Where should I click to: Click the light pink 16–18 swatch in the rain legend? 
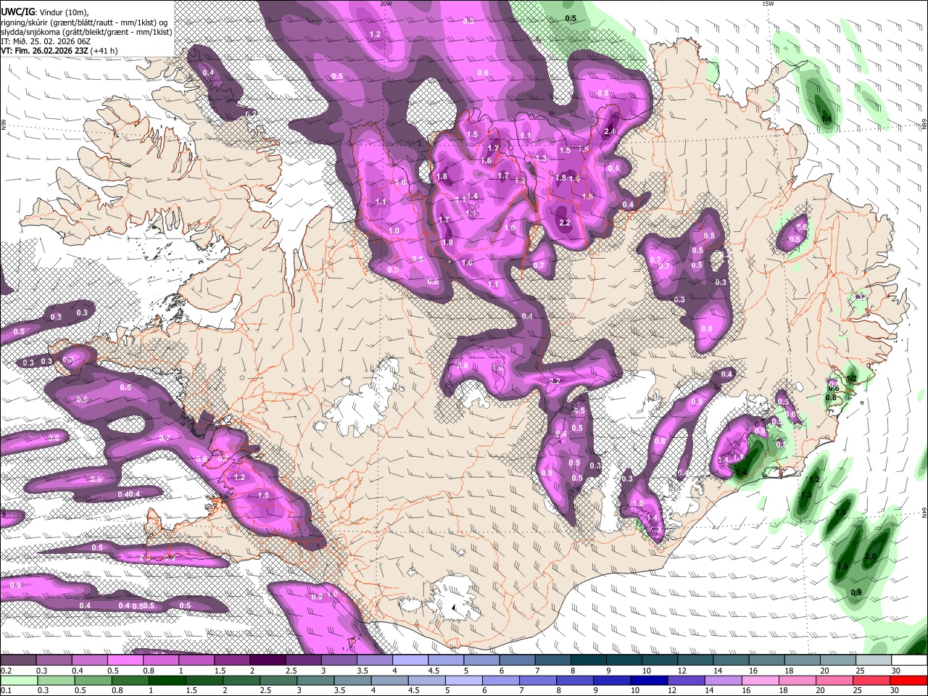[x=761, y=680]
